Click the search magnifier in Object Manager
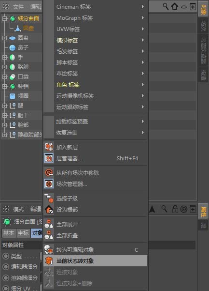The height and width of the screenshot is (291, 209). point(166,7)
